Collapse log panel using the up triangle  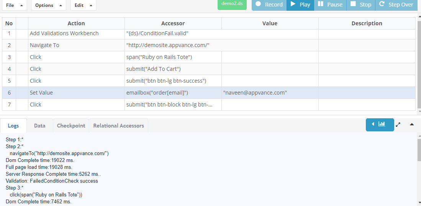point(412,124)
